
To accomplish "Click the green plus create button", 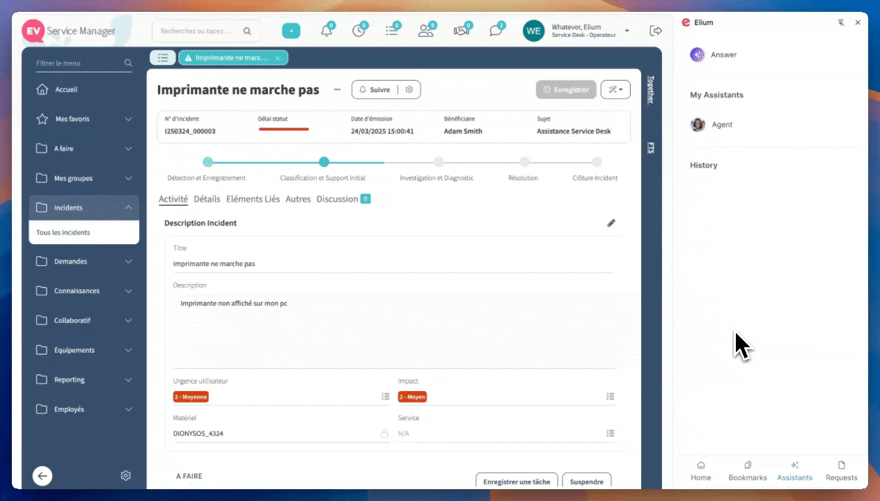I will tap(291, 31).
